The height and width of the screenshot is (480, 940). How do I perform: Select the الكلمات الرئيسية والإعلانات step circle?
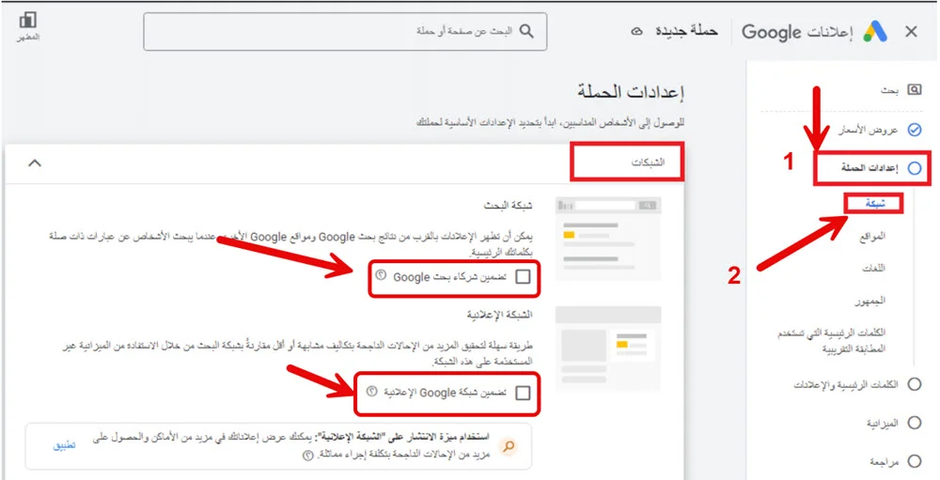click(915, 385)
